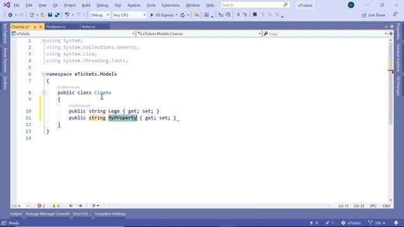Open the Debug menu
This screenshot has width=404, height=227.
point(102,5)
